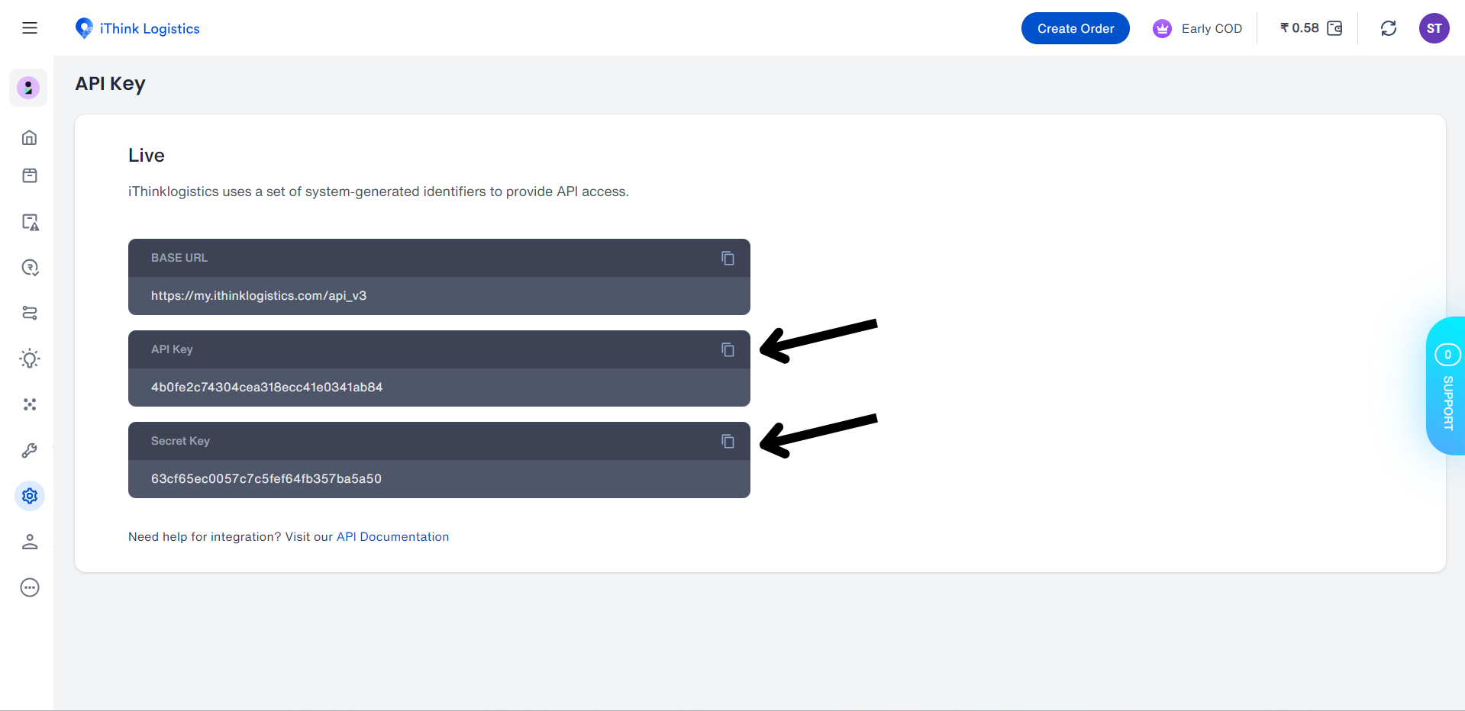
Task: Open the orders box sidebar icon
Action: pyautogui.click(x=30, y=175)
